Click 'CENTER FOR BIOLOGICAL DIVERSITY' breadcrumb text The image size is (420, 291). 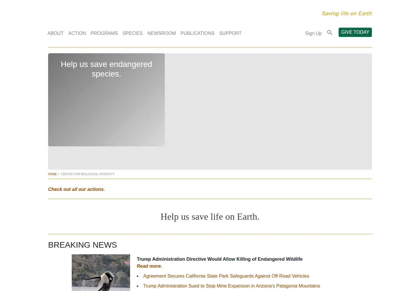coord(88,174)
